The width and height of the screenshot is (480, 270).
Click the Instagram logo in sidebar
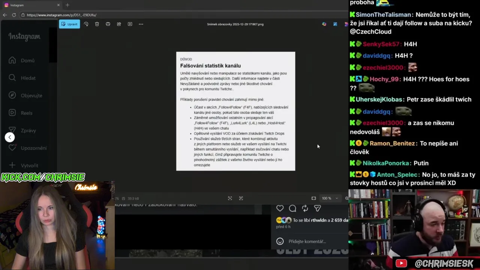click(x=24, y=37)
